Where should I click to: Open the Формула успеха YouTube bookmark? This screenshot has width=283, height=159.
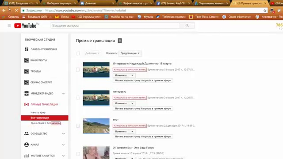[x=86, y=17]
